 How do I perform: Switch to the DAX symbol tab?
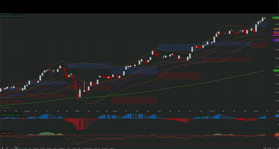(x=97, y=148)
